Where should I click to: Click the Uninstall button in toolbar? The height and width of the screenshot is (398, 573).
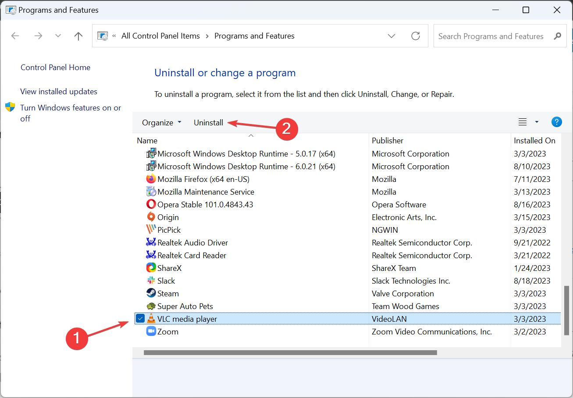(208, 123)
